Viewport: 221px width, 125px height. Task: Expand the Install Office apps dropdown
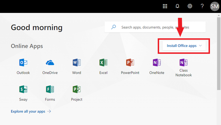coord(184,46)
